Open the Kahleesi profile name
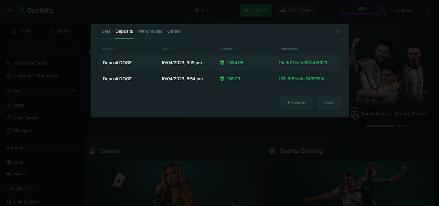Screen dimensions: 439x206 click(402, 11)
